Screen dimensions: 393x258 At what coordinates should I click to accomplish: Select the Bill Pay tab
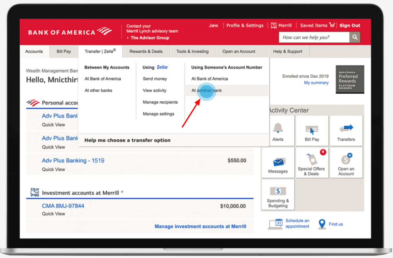64,51
